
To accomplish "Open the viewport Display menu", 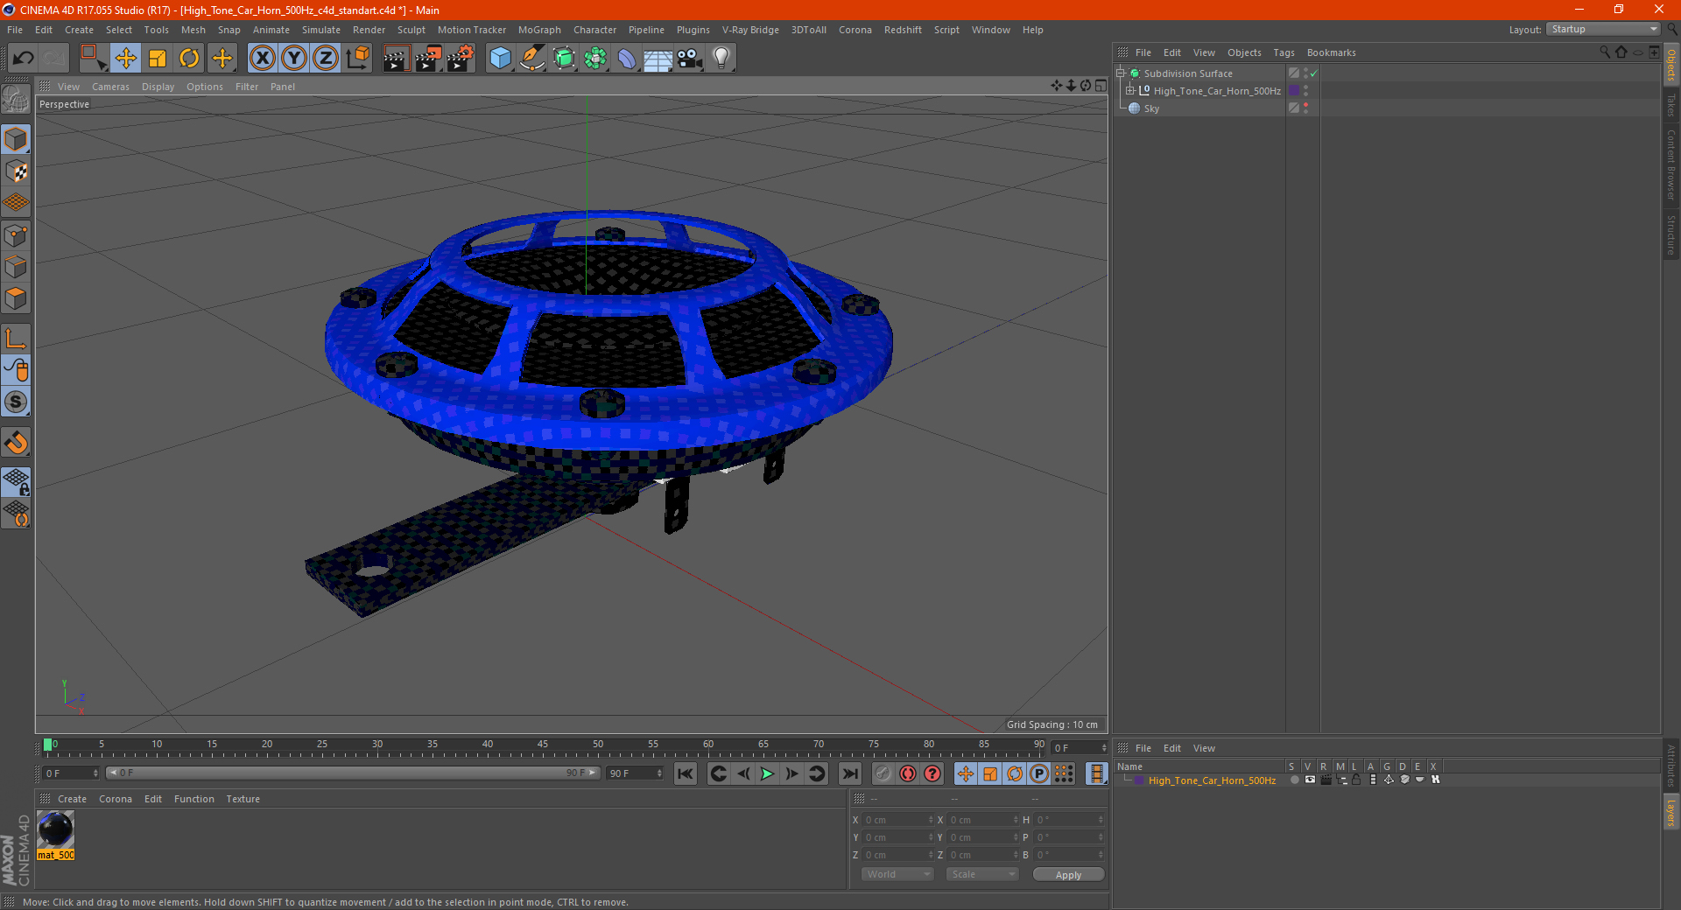I will point(158,87).
